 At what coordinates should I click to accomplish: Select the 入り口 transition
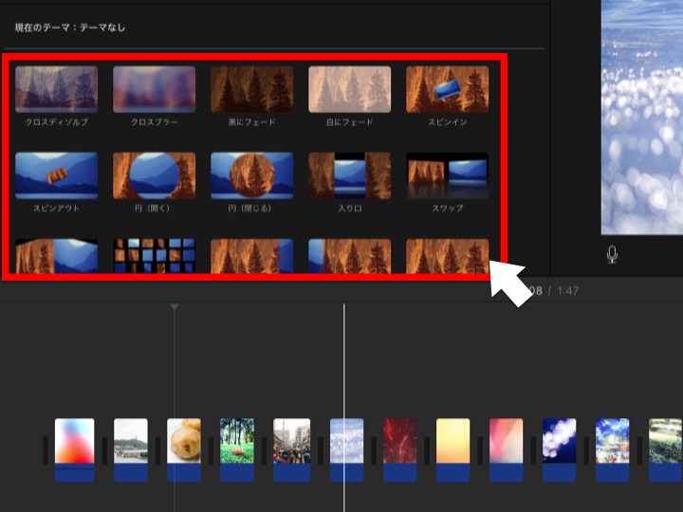click(x=350, y=175)
